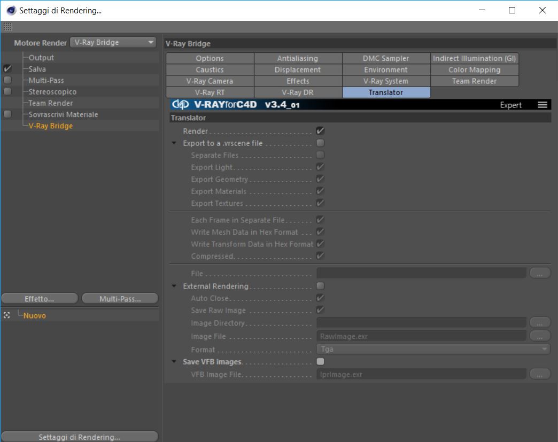Screen dimensions: 558x442
Task: Click the V-RAYforC4D logo icon
Action: pyautogui.click(x=180, y=104)
